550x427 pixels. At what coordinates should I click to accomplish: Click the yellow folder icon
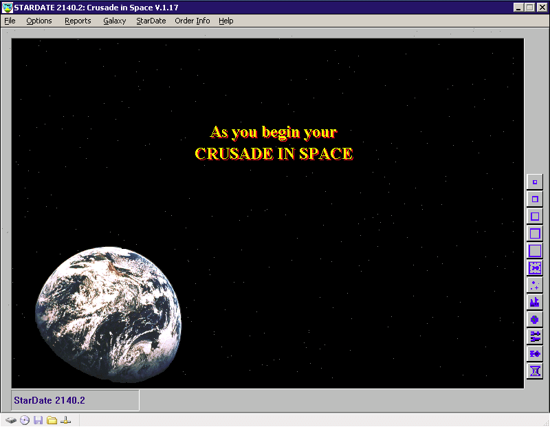[52, 420]
